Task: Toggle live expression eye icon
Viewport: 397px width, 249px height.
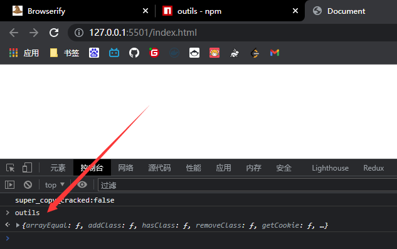Action: coord(82,184)
